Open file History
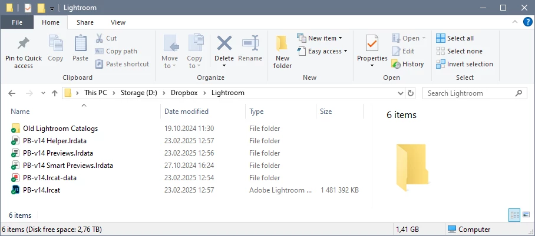535x236 pixels. (408, 64)
